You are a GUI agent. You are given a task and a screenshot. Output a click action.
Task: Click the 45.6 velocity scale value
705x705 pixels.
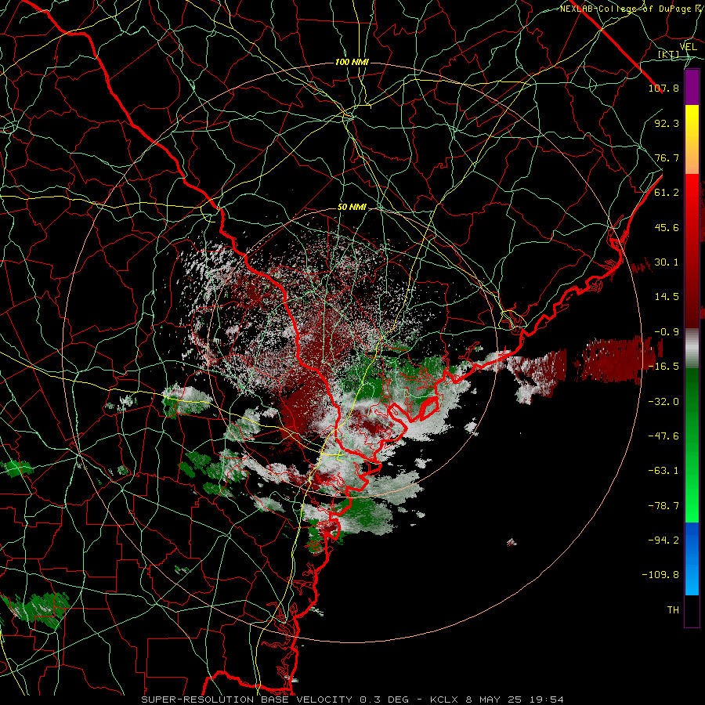click(667, 227)
